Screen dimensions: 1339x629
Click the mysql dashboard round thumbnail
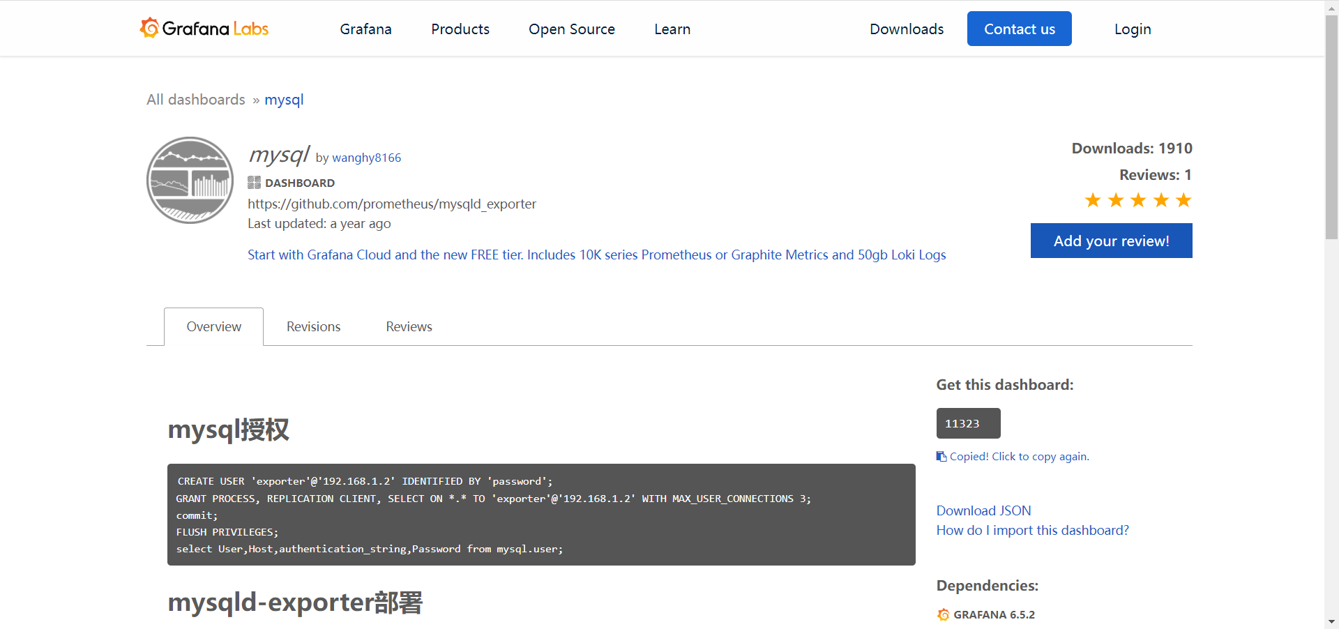(190, 180)
